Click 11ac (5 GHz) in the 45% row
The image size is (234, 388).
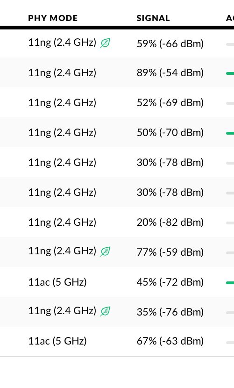pyautogui.click(x=57, y=282)
